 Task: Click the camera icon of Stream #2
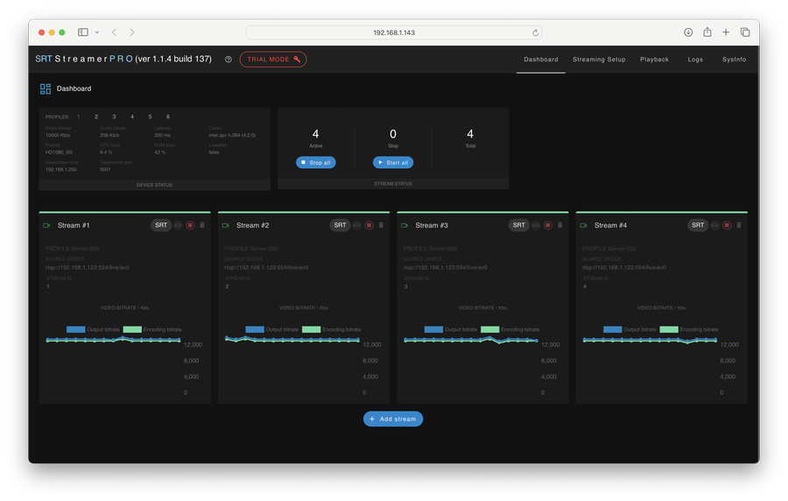tap(226, 225)
